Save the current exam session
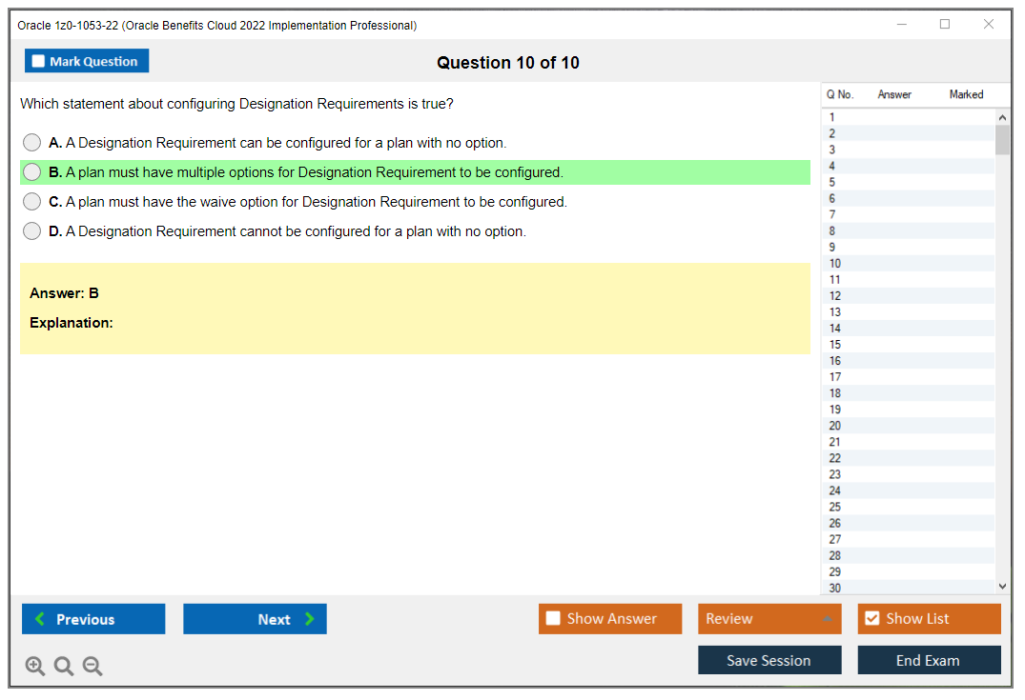Viewport: 1025px width, 700px height. [769, 660]
